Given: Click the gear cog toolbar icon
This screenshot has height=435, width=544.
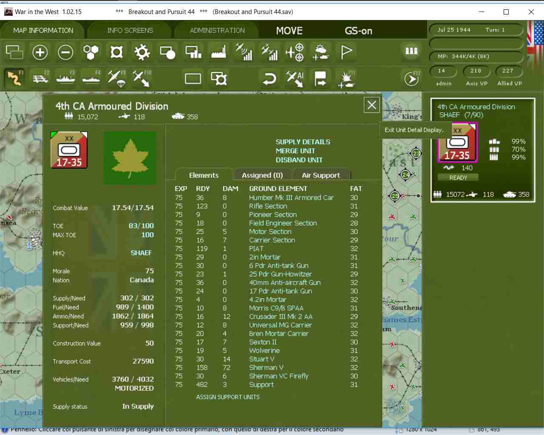Looking at the screenshot, I should [x=142, y=52].
